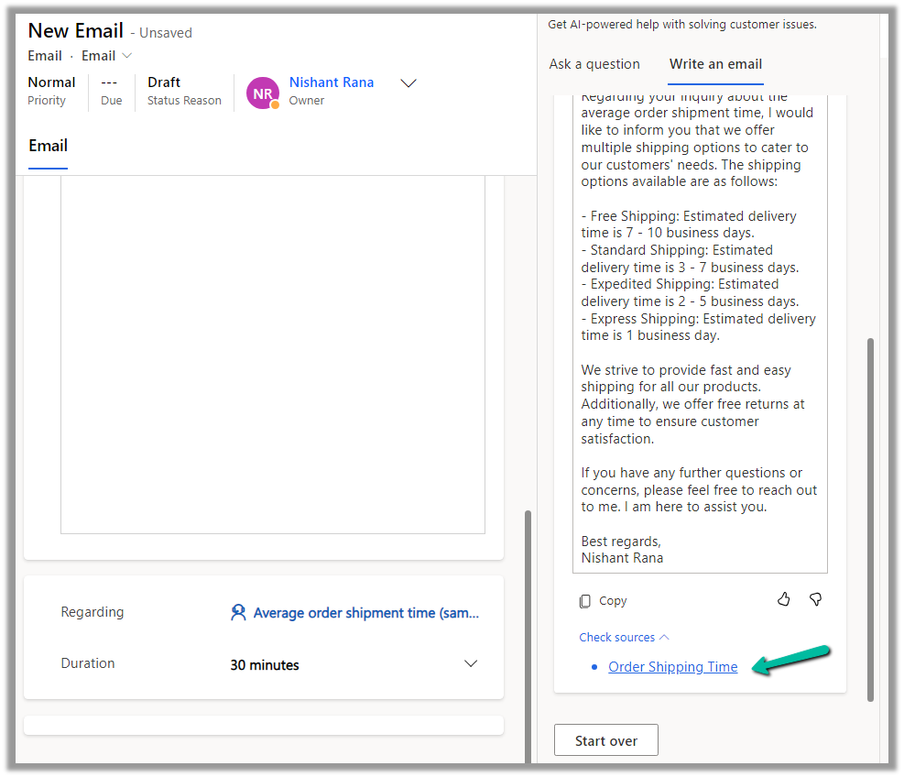Collapse the Check sources section

624,638
